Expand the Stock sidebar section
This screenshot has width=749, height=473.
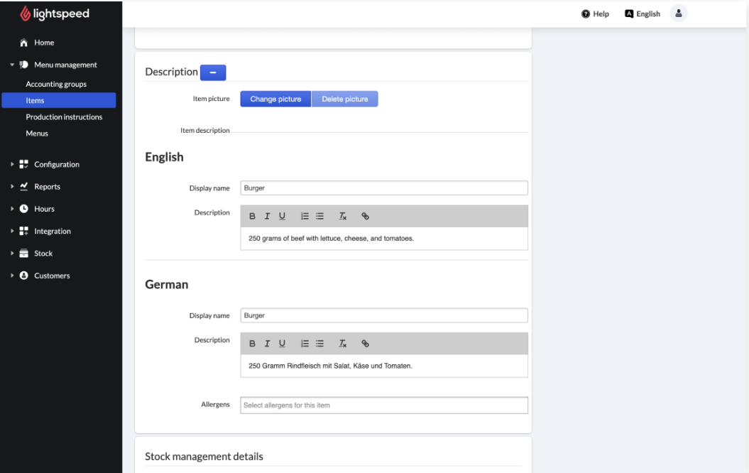click(43, 254)
